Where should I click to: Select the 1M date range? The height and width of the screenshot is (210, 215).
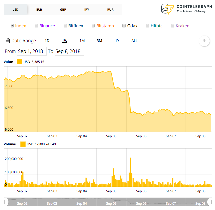(x=82, y=41)
